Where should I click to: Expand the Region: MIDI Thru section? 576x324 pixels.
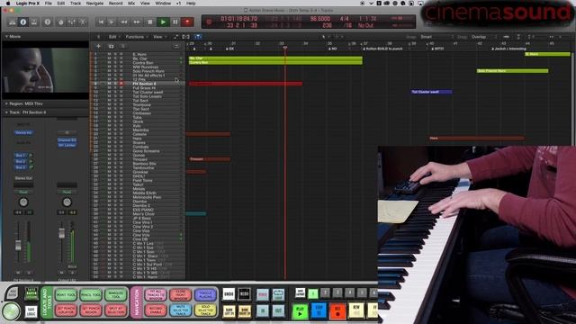click(x=6, y=104)
